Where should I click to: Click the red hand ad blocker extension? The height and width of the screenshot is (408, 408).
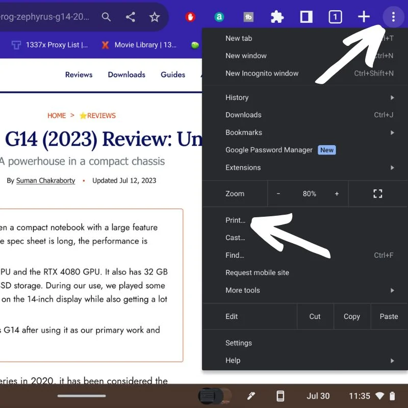coord(190,17)
